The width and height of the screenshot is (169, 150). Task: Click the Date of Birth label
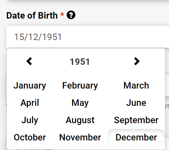(32, 15)
